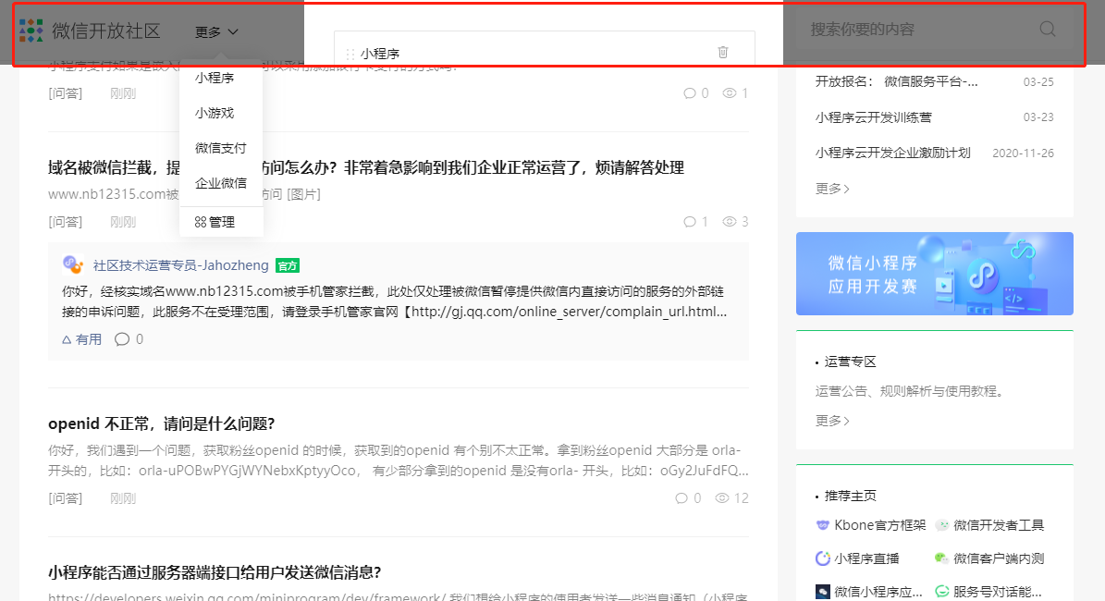The width and height of the screenshot is (1105, 601).
Task: Click the 推荐主页 section heading
Action: pos(850,496)
